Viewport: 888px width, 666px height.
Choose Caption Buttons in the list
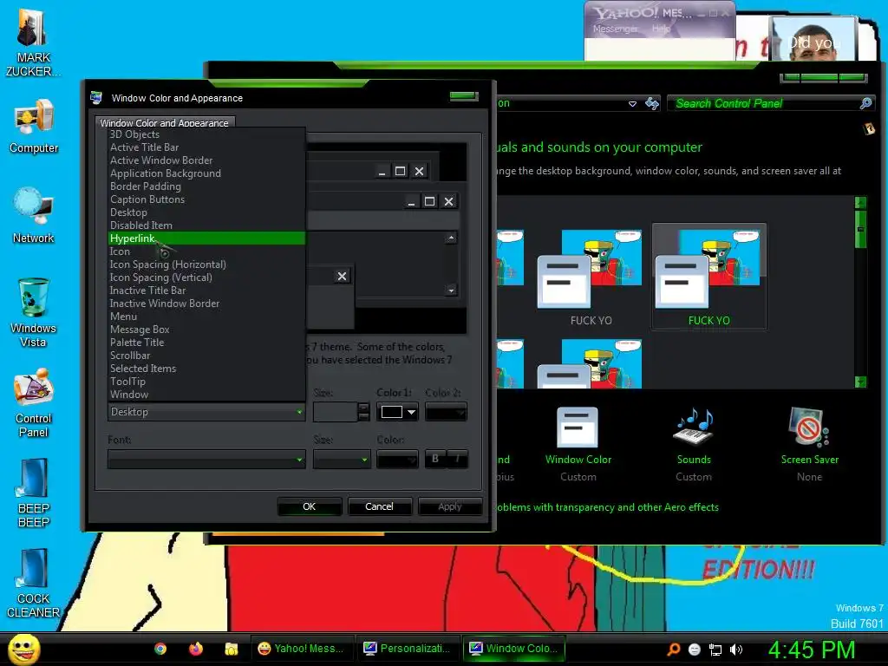[x=206, y=199]
